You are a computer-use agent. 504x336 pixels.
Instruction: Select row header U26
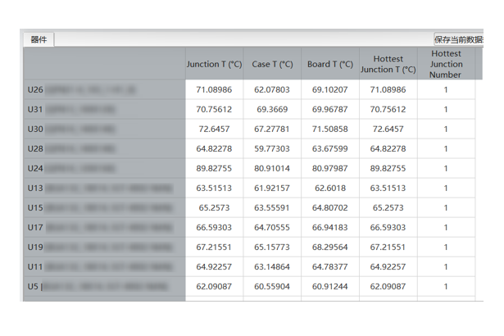(104, 89)
